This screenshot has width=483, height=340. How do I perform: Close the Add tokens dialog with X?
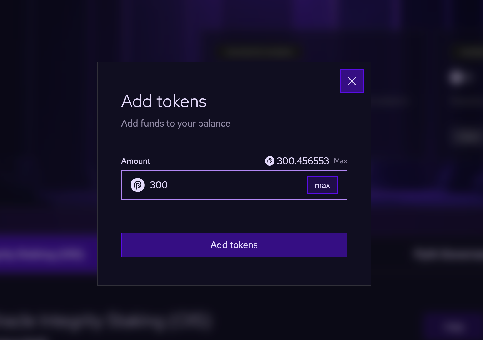click(352, 81)
